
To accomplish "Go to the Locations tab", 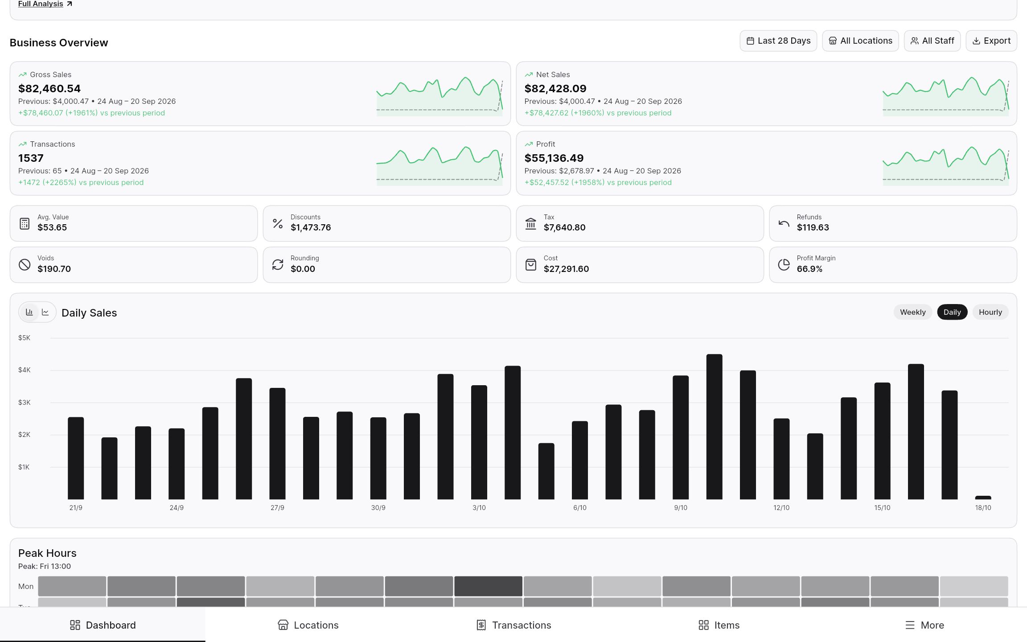I will coord(308,625).
